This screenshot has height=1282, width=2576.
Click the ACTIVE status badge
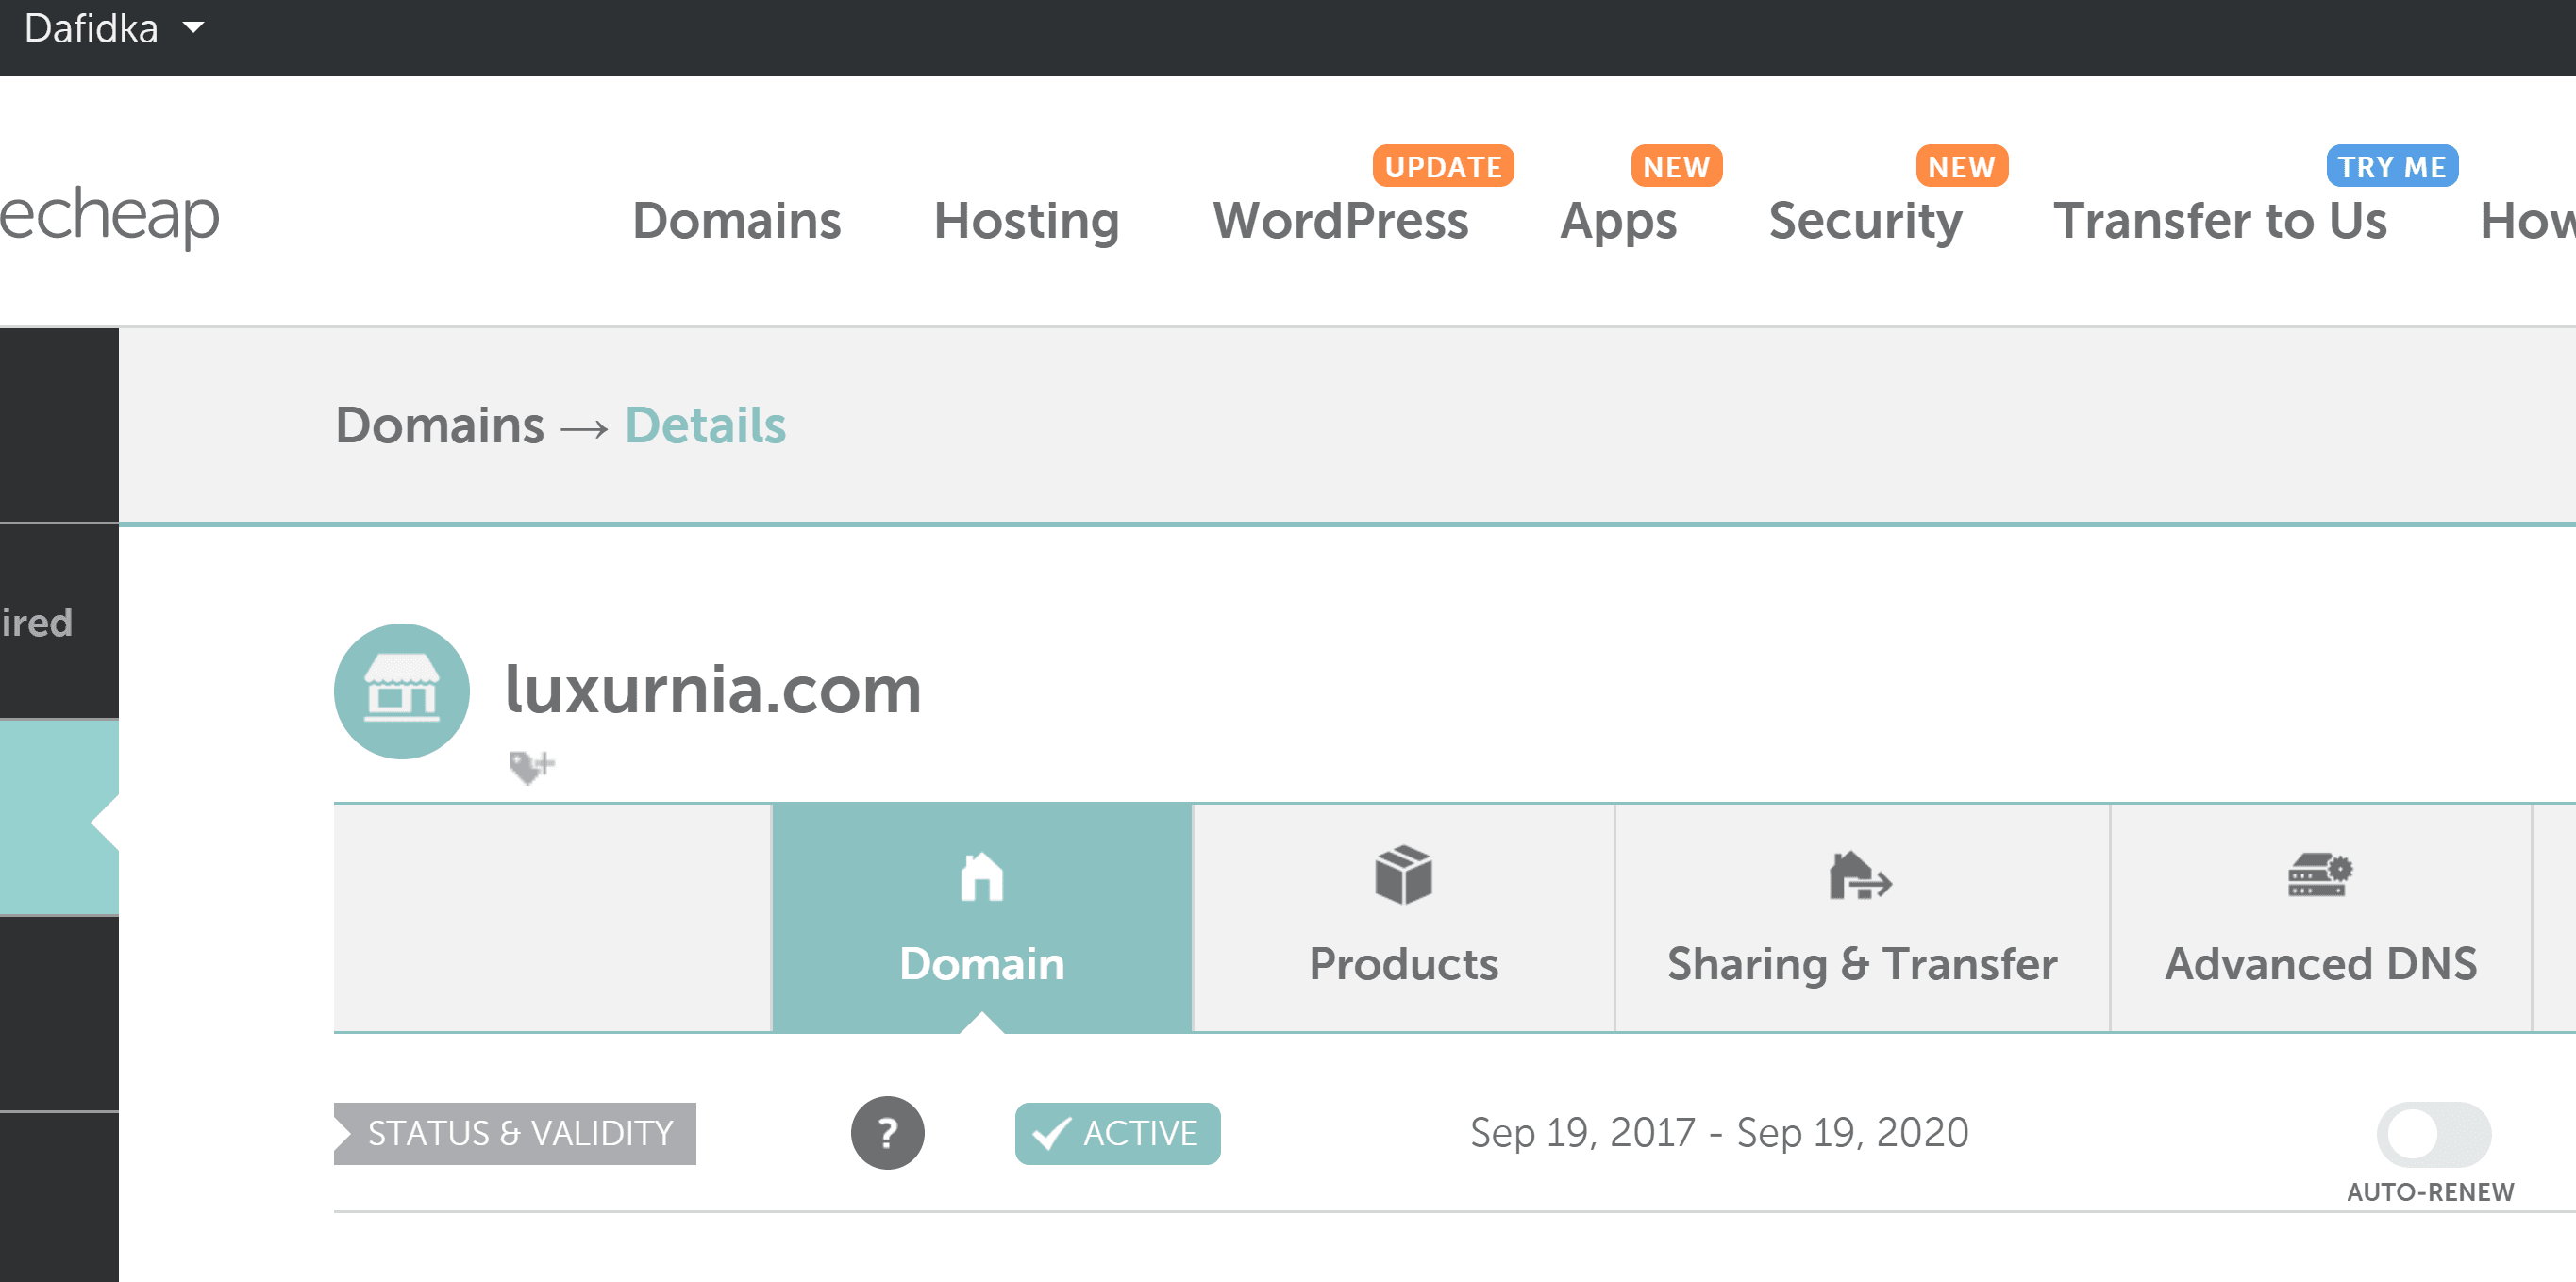(x=1117, y=1133)
